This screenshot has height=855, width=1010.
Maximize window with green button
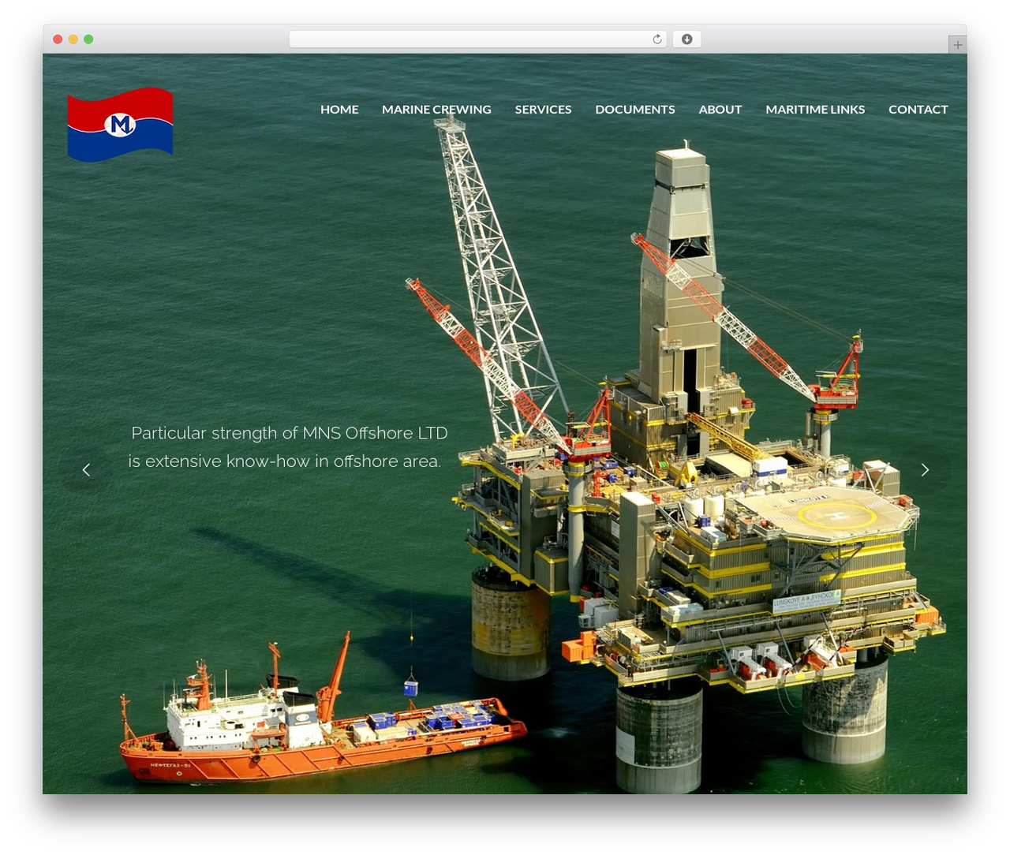click(88, 39)
